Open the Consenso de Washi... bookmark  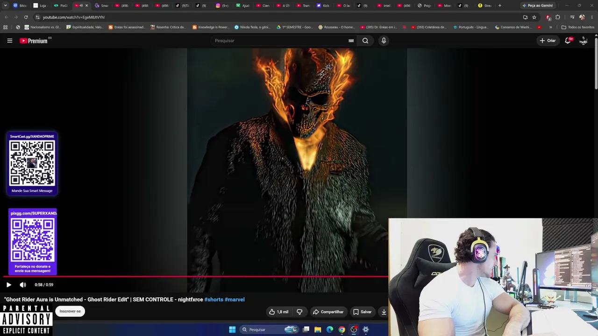513,27
